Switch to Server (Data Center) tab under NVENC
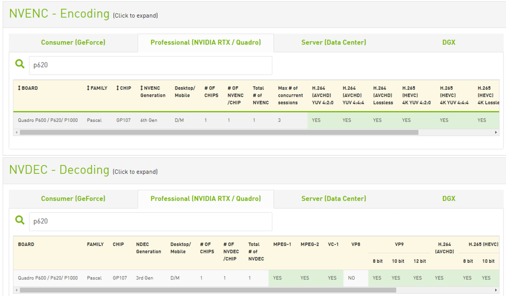This screenshot has width=506, height=296. click(x=334, y=43)
